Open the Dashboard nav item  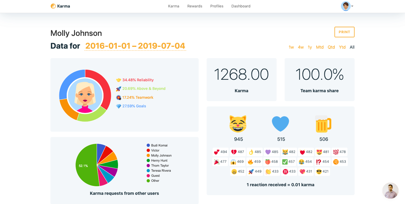pos(241,6)
